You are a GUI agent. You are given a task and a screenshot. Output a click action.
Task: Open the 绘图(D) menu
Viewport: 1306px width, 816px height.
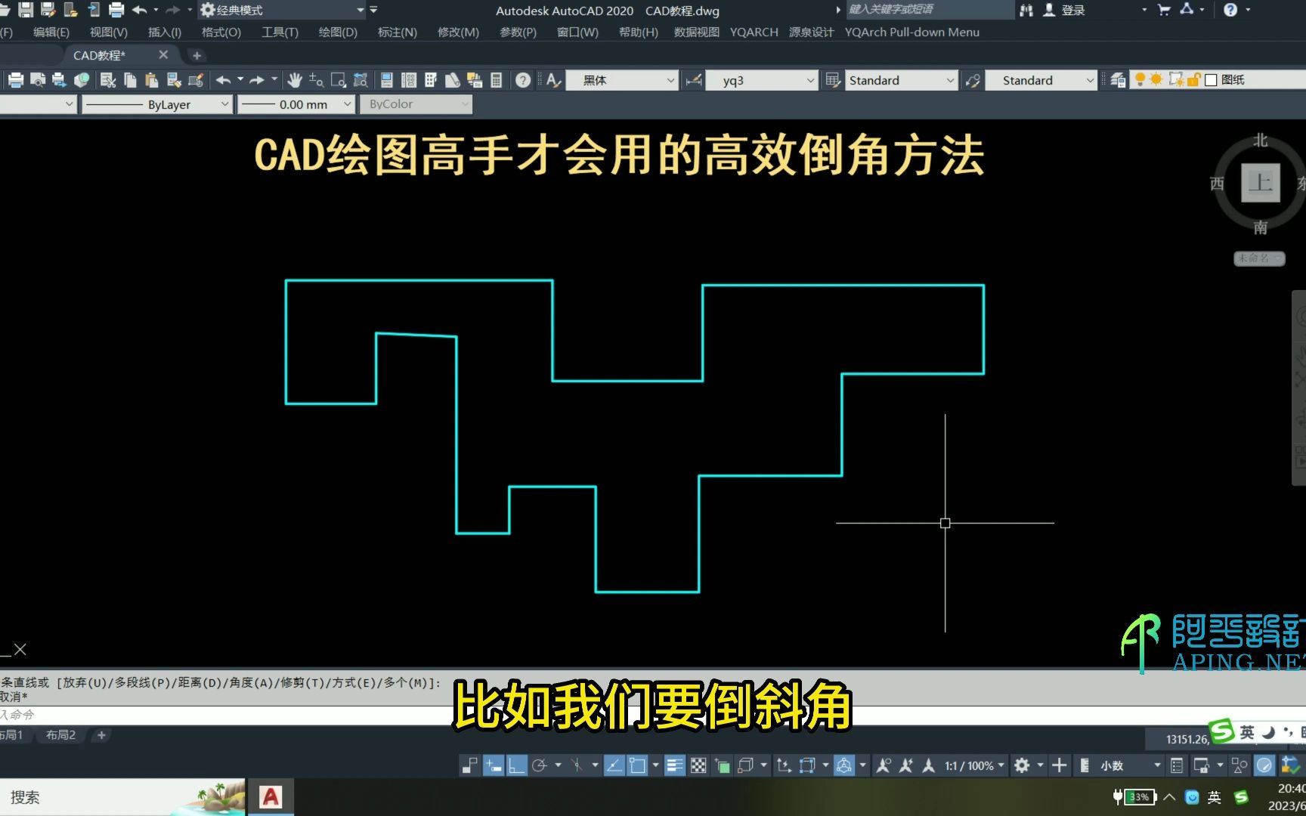click(338, 32)
